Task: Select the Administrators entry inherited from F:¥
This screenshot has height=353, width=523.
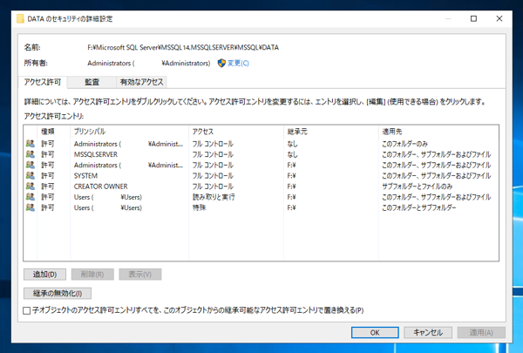Action: point(261,165)
